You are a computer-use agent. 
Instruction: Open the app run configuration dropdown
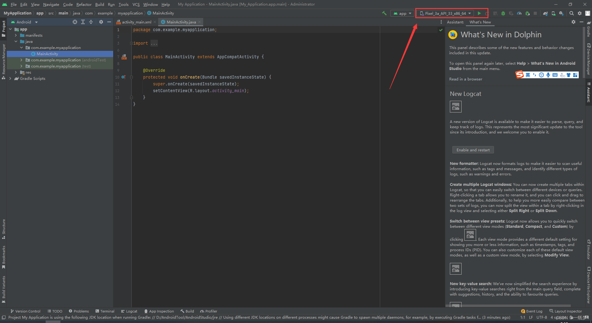[402, 13]
